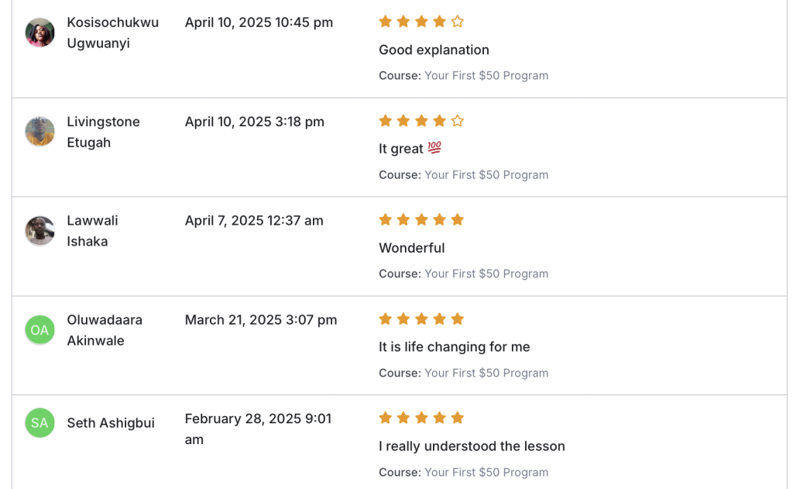Click the reviewer name Seth Ashigbui

point(111,423)
